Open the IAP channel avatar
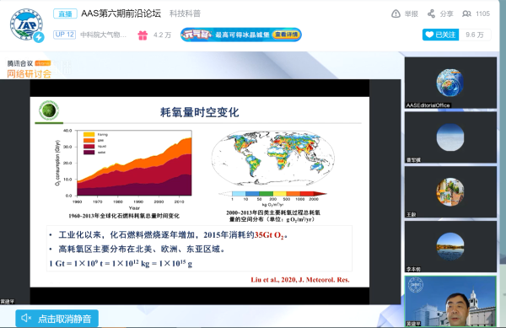Viewport: 506px width, 328px height. [26, 24]
